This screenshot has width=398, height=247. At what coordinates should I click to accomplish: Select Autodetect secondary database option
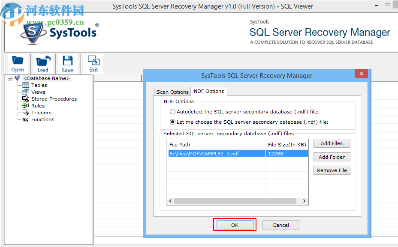[x=172, y=111]
